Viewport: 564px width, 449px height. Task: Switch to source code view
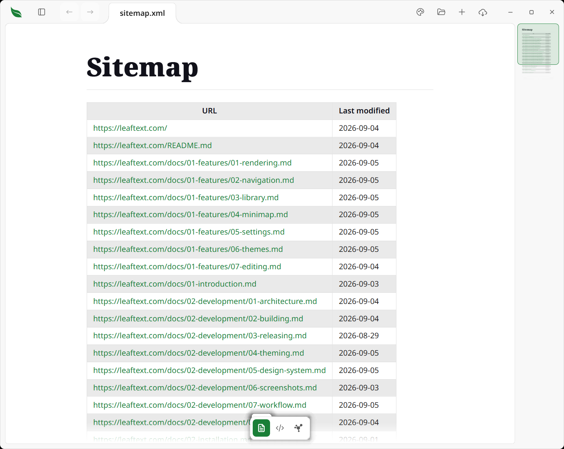coord(280,428)
